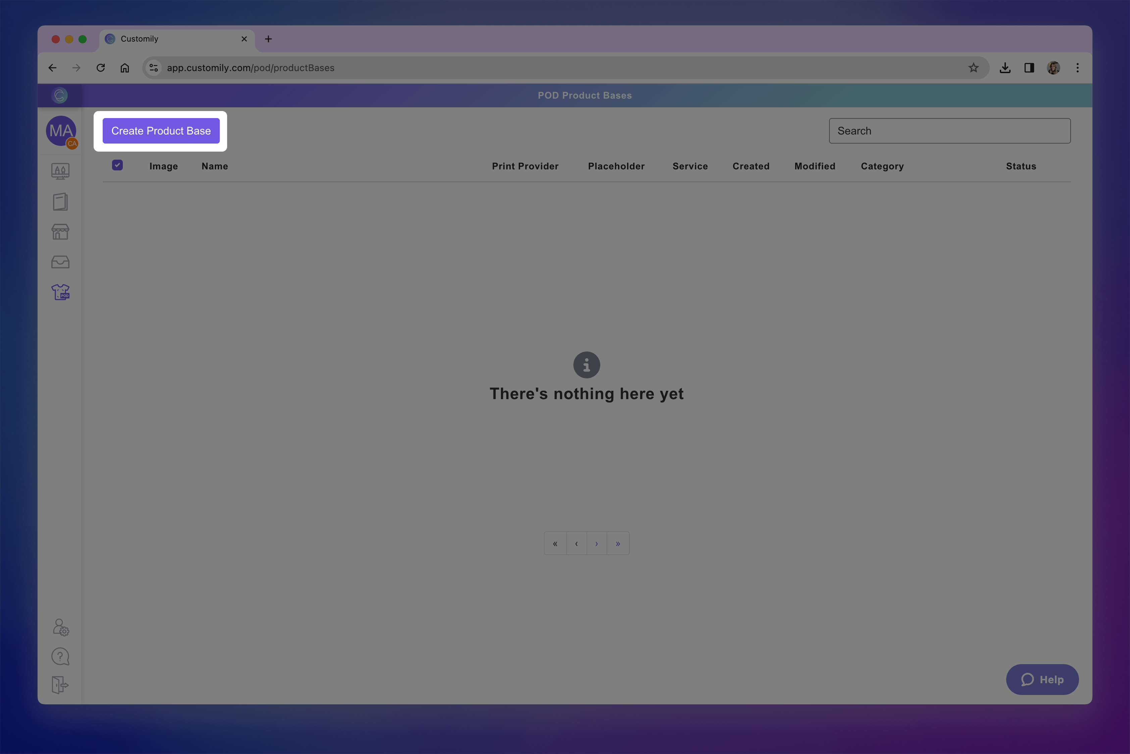Open the Help chat button

click(1042, 680)
